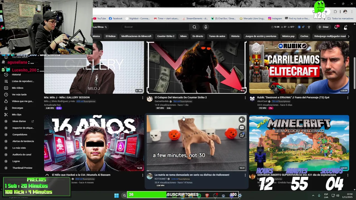This screenshot has height=200, width=356.
Task: Open options for El Colapso video
Action: coord(245,98)
